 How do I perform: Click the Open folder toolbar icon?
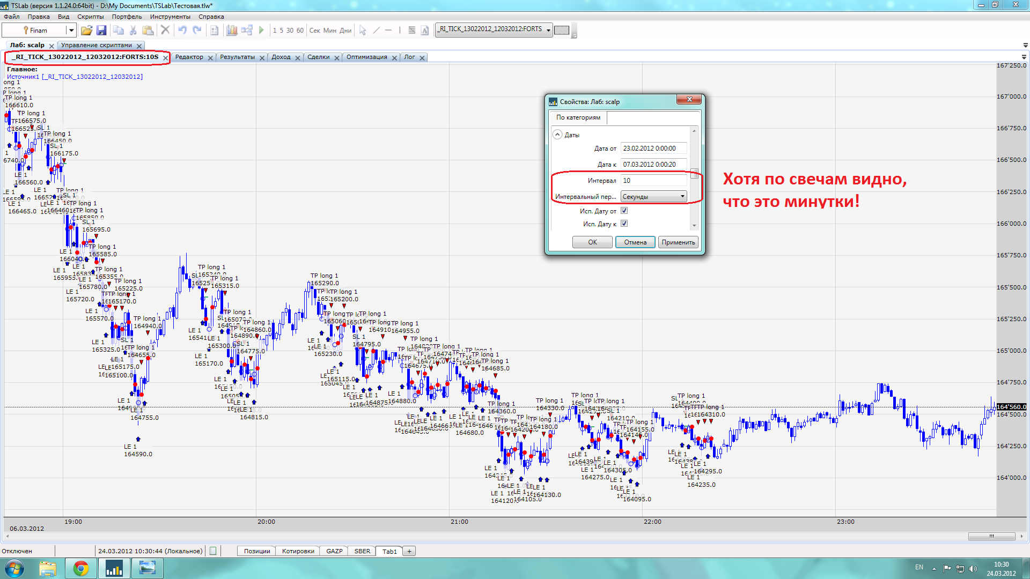click(86, 30)
